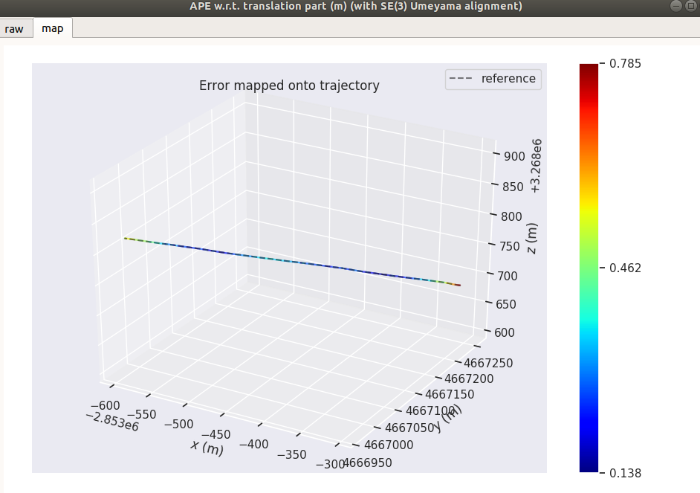Click the reference legend entry
700x493 pixels.
pos(493,79)
